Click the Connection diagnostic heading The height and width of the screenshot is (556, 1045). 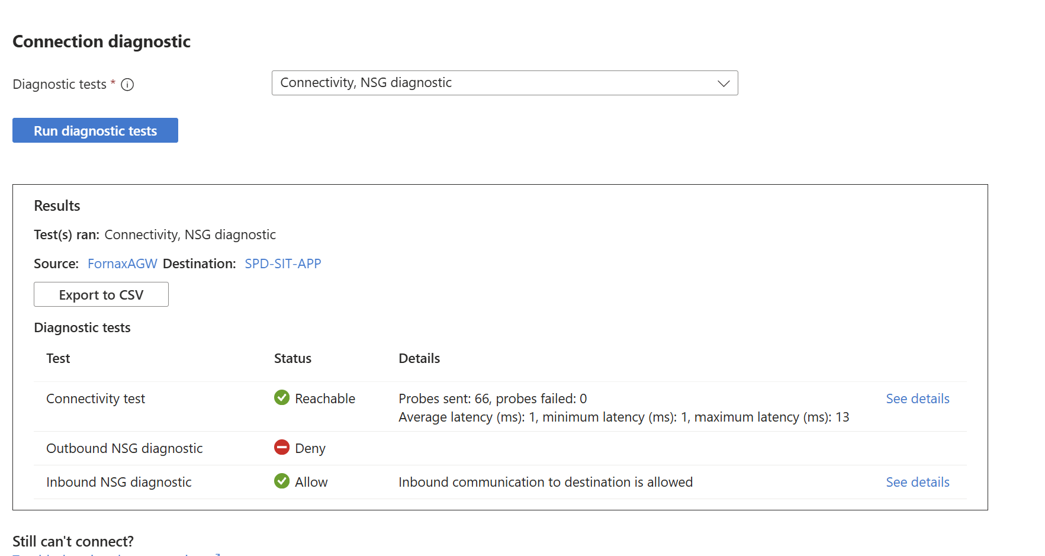click(x=101, y=41)
